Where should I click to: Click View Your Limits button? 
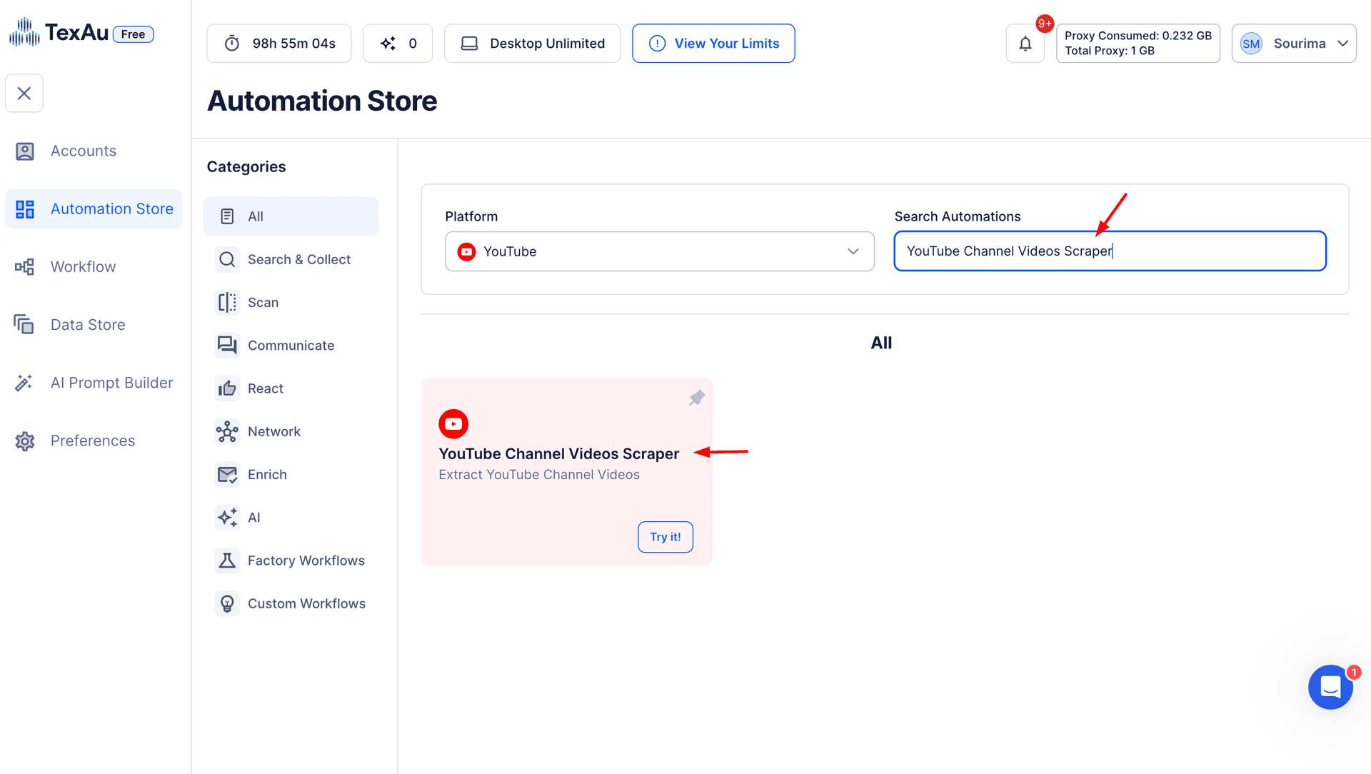click(x=713, y=44)
